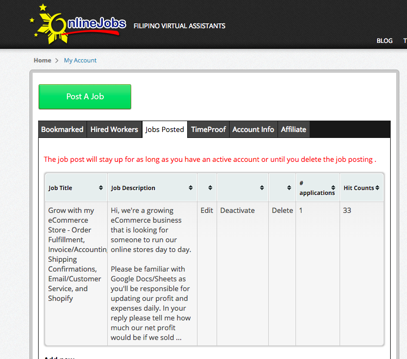This screenshot has width=407, height=359.
Task: Open BLOG in the top navigation
Action: click(384, 41)
